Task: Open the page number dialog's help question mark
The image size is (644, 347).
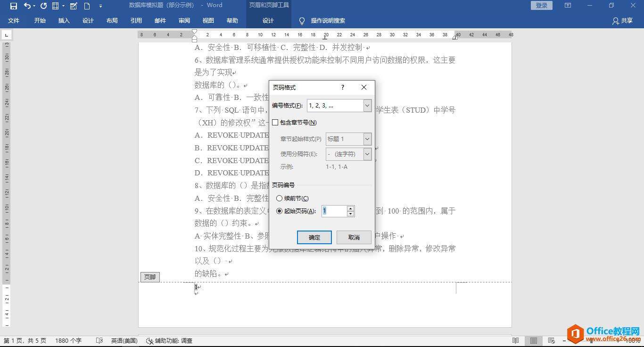Action: tap(343, 87)
